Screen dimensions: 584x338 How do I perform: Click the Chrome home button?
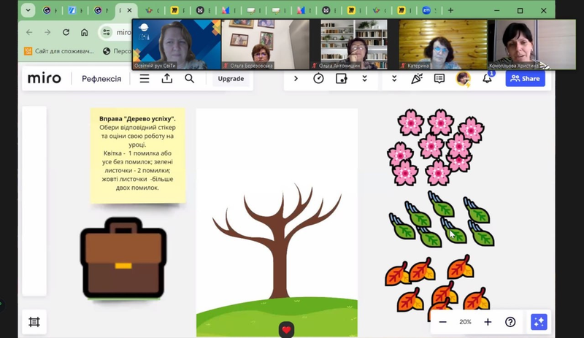click(85, 32)
